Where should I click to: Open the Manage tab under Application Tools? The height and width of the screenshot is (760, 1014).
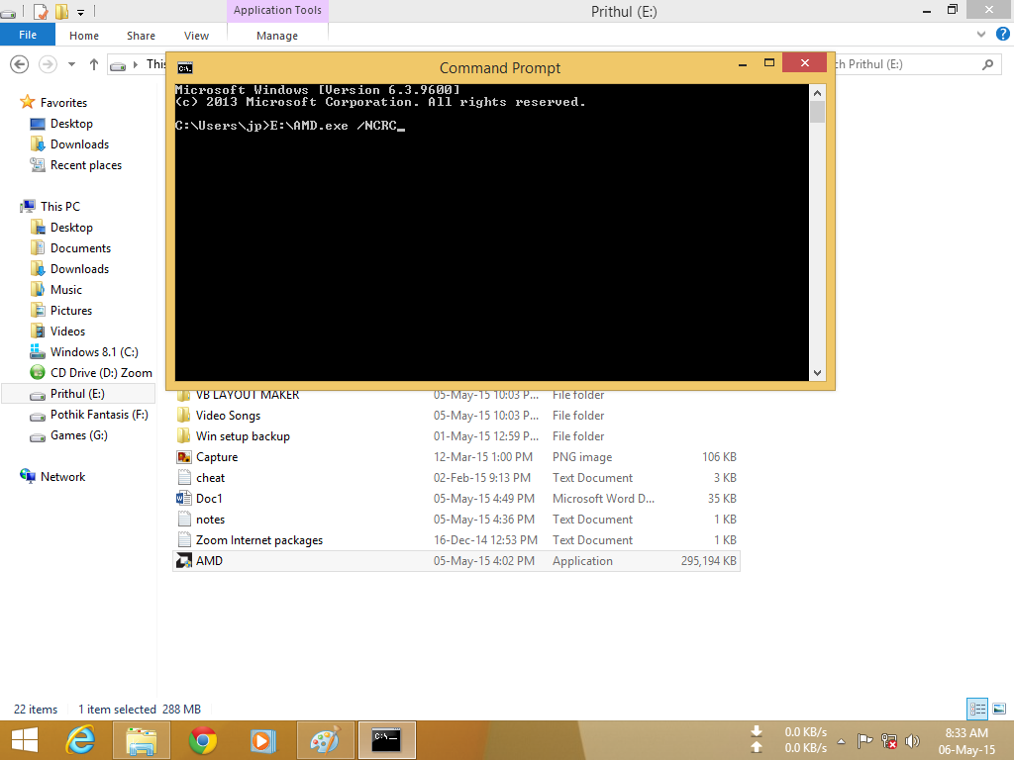pos(277,36)
